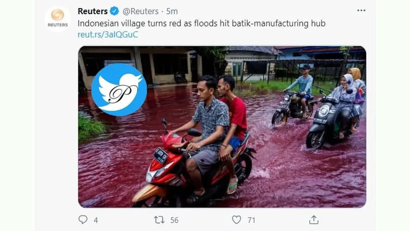This screenshot has height=231, width=410.
Task: Click the red scooter's license plate
Action: click(161, 155)
